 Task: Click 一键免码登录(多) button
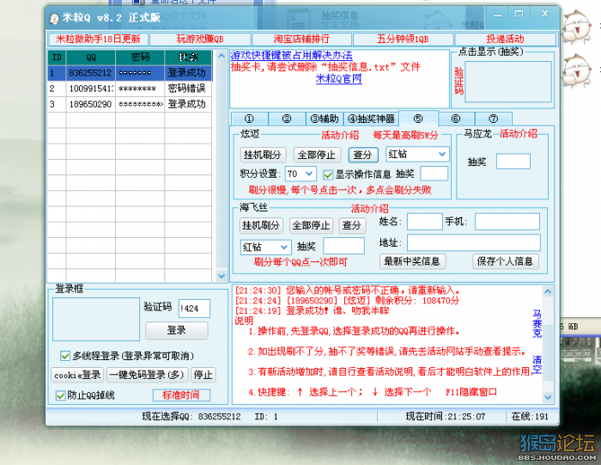click(147, 375)
